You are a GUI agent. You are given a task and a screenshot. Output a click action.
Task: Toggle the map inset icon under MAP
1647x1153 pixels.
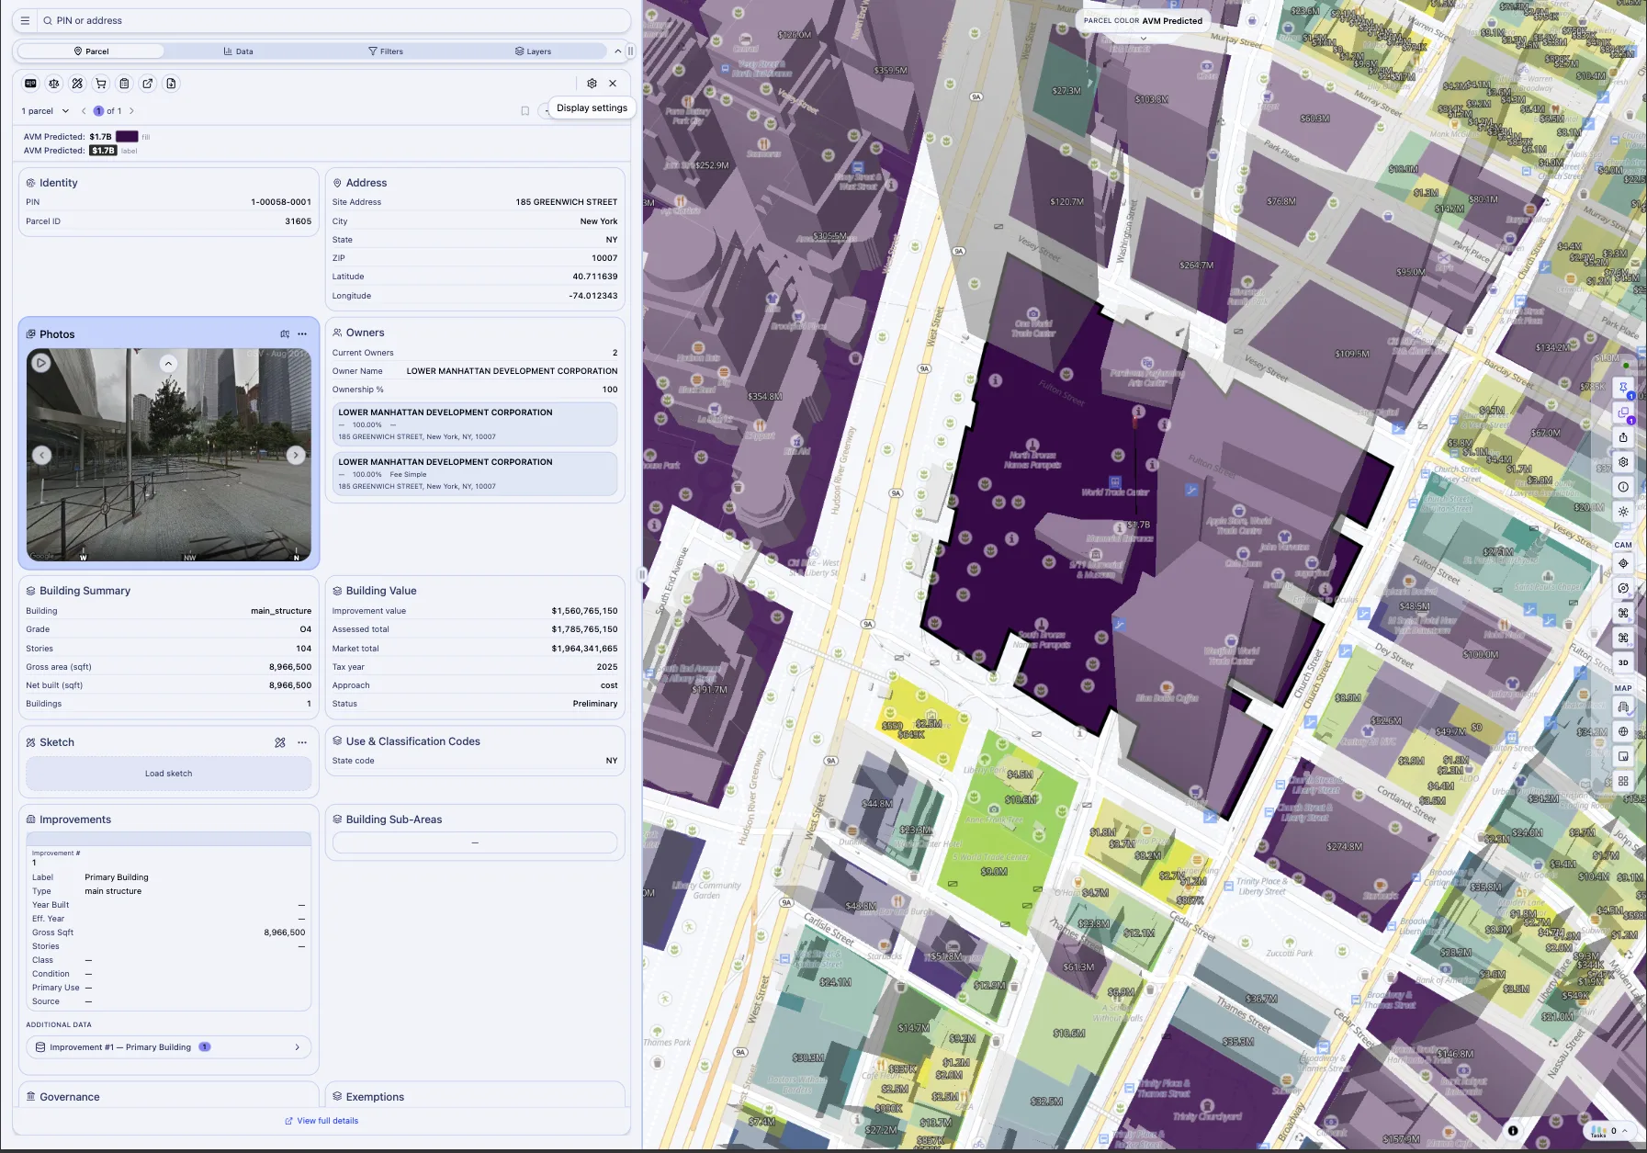[1623, 756]
